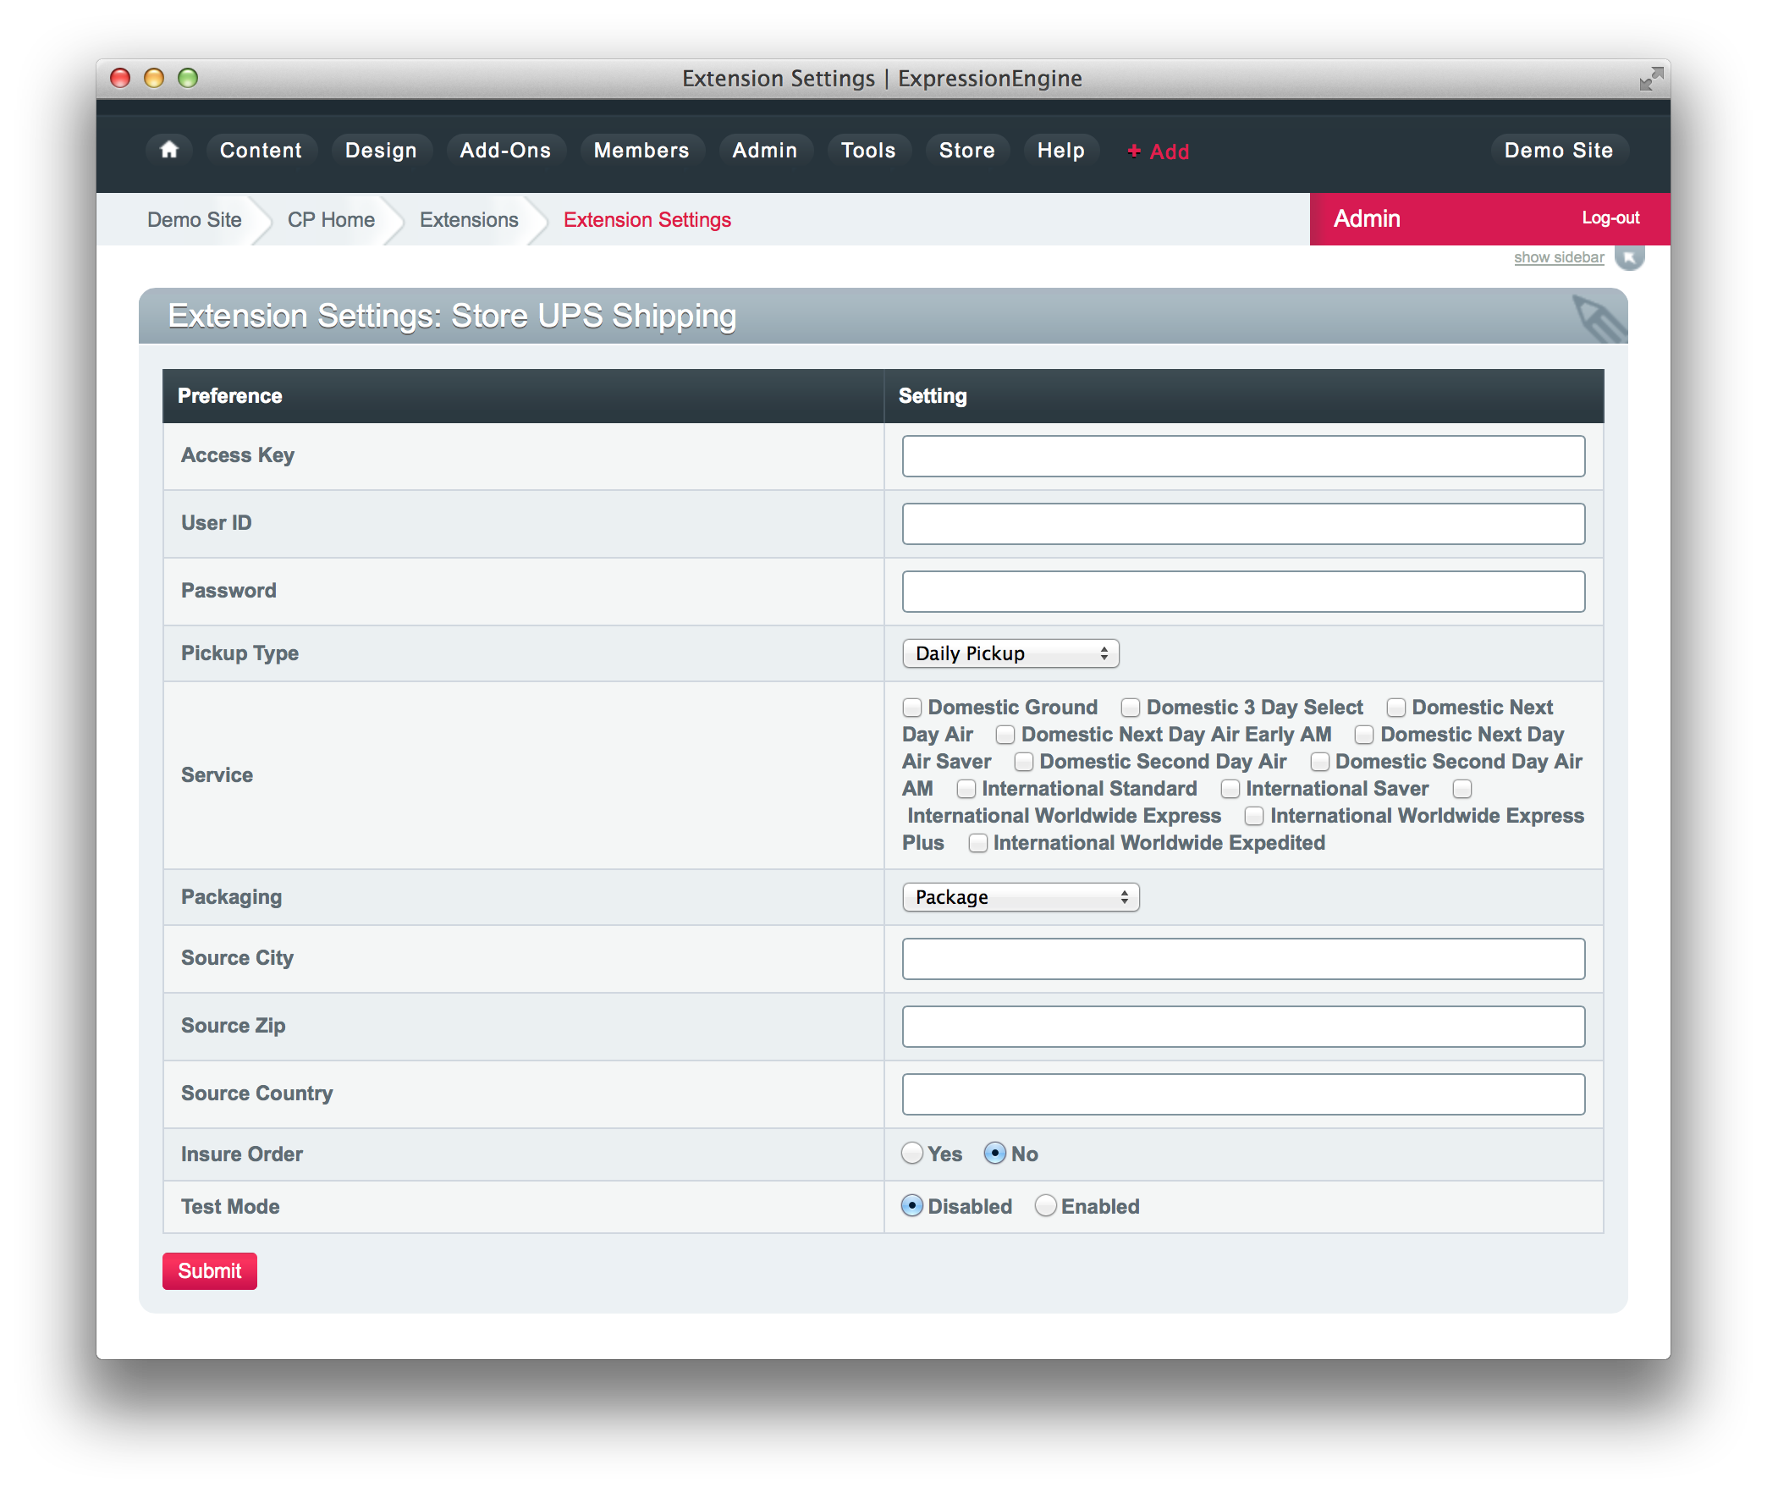
Task: Go to Demo Site breadcrumb
Action: (x=195, y=220)
